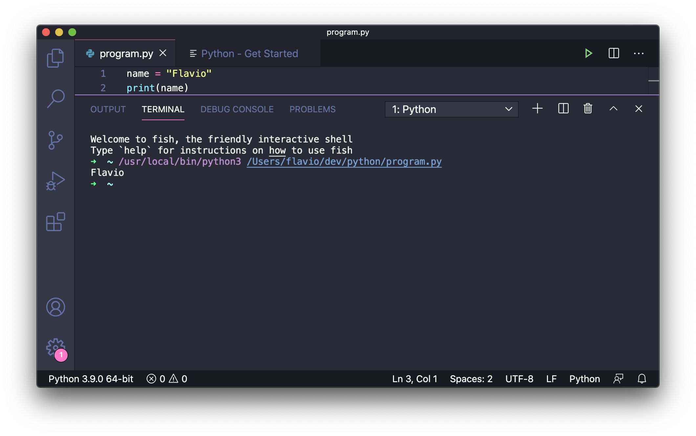
Task: Maximize the panel with the chevron icon
Action: pos(613,109)
